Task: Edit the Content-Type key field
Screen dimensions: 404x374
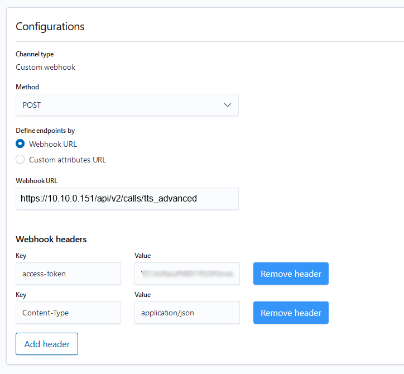Action: pos(68,313)
